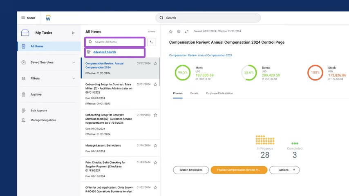Open Bulk Approve
Viewport: 349px width, 196px height.
[x=39, y=111]
